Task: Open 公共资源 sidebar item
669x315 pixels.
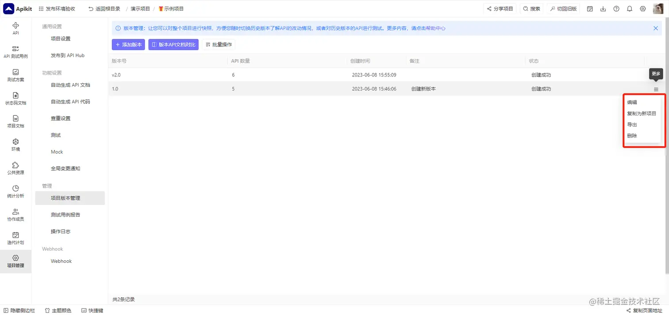Action: pos(15,168)
